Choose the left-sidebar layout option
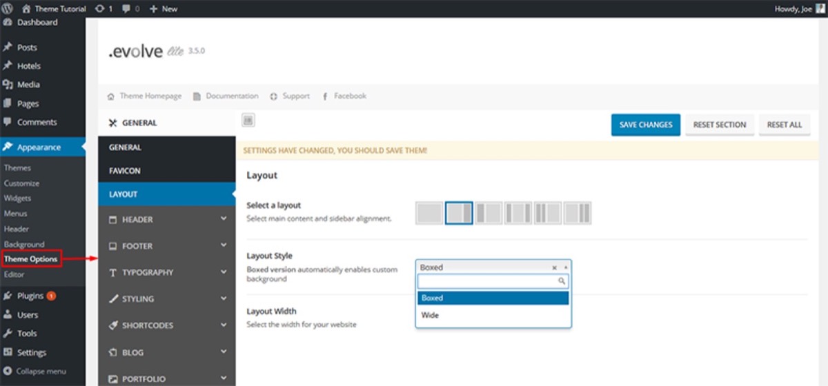This screenshot has height=386, width=828. point(489,213)
